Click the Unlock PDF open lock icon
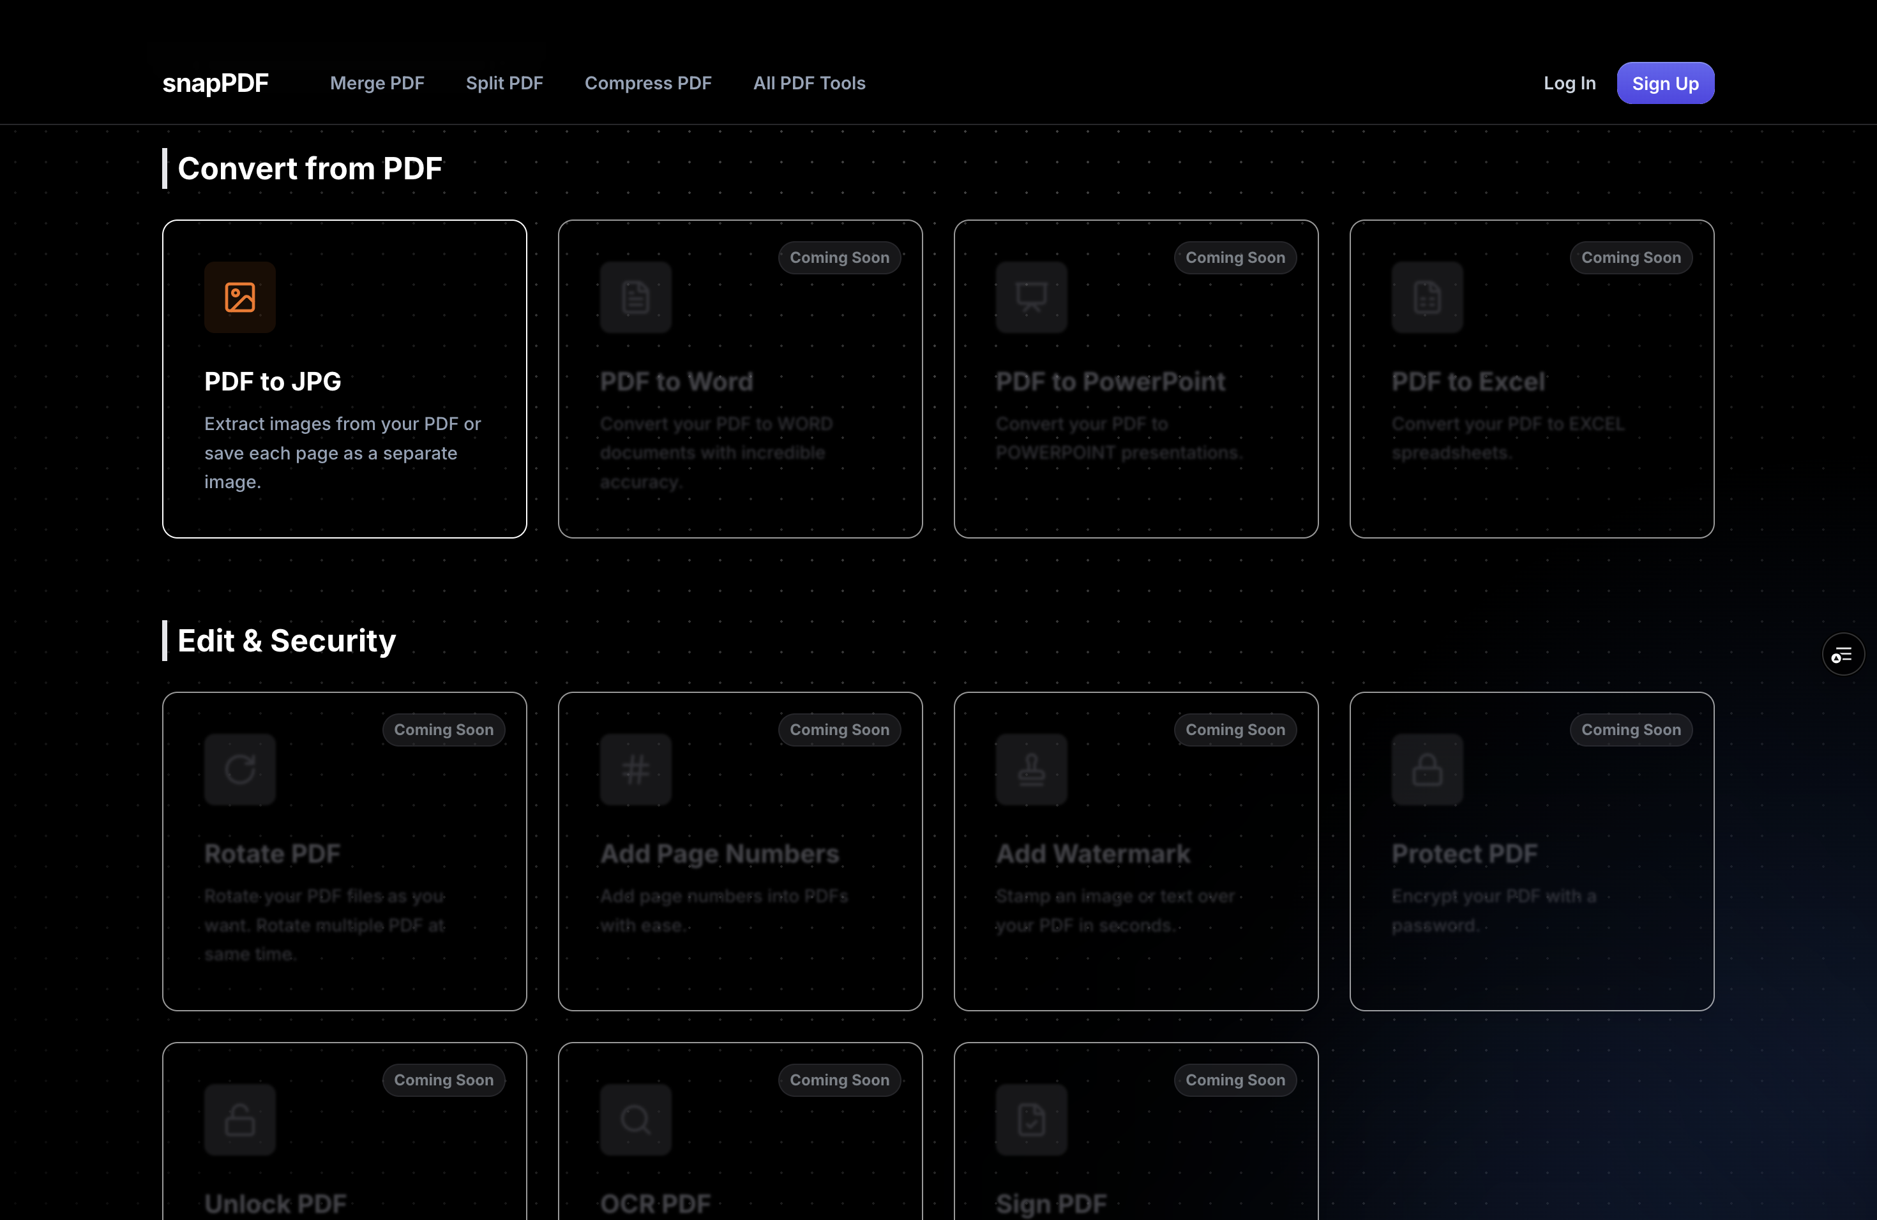 240,1119
